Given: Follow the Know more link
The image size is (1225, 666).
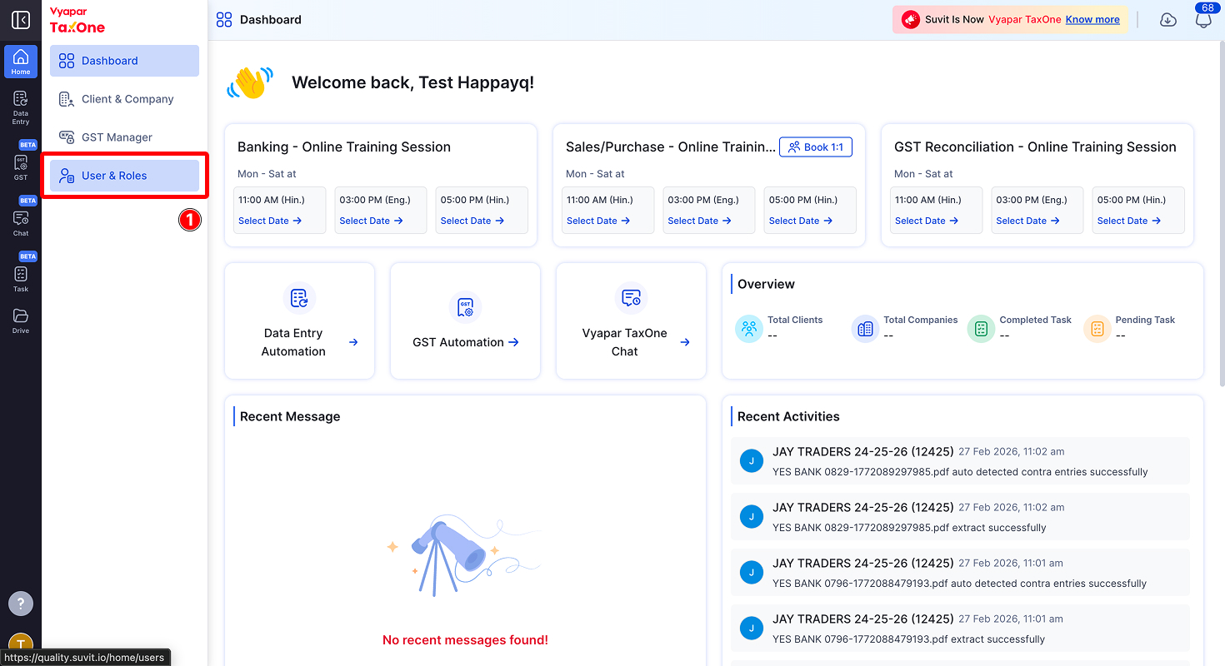Looking at the screenshot, I should (x=1092, y=19).
